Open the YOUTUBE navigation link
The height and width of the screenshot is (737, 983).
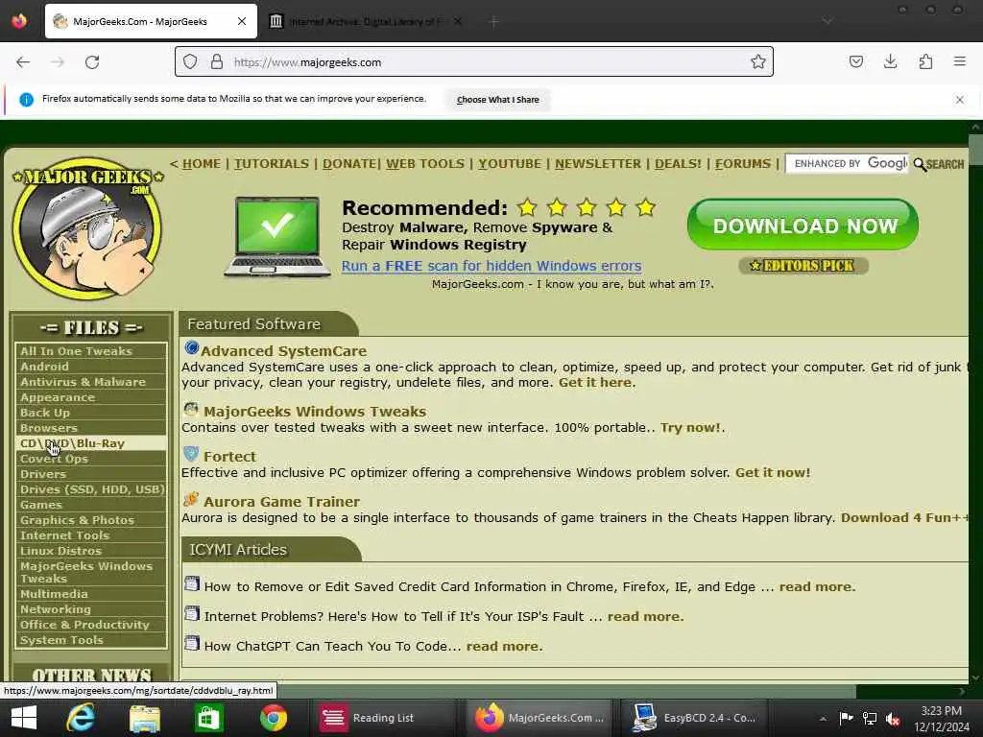(x=510, y=163)
